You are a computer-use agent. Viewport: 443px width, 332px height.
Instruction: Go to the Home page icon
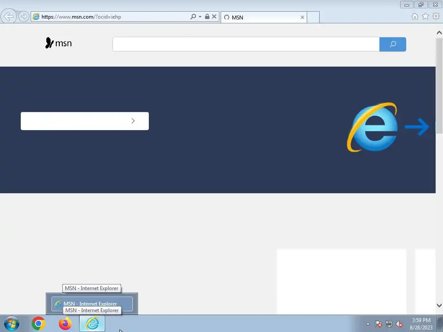[415, 16]
